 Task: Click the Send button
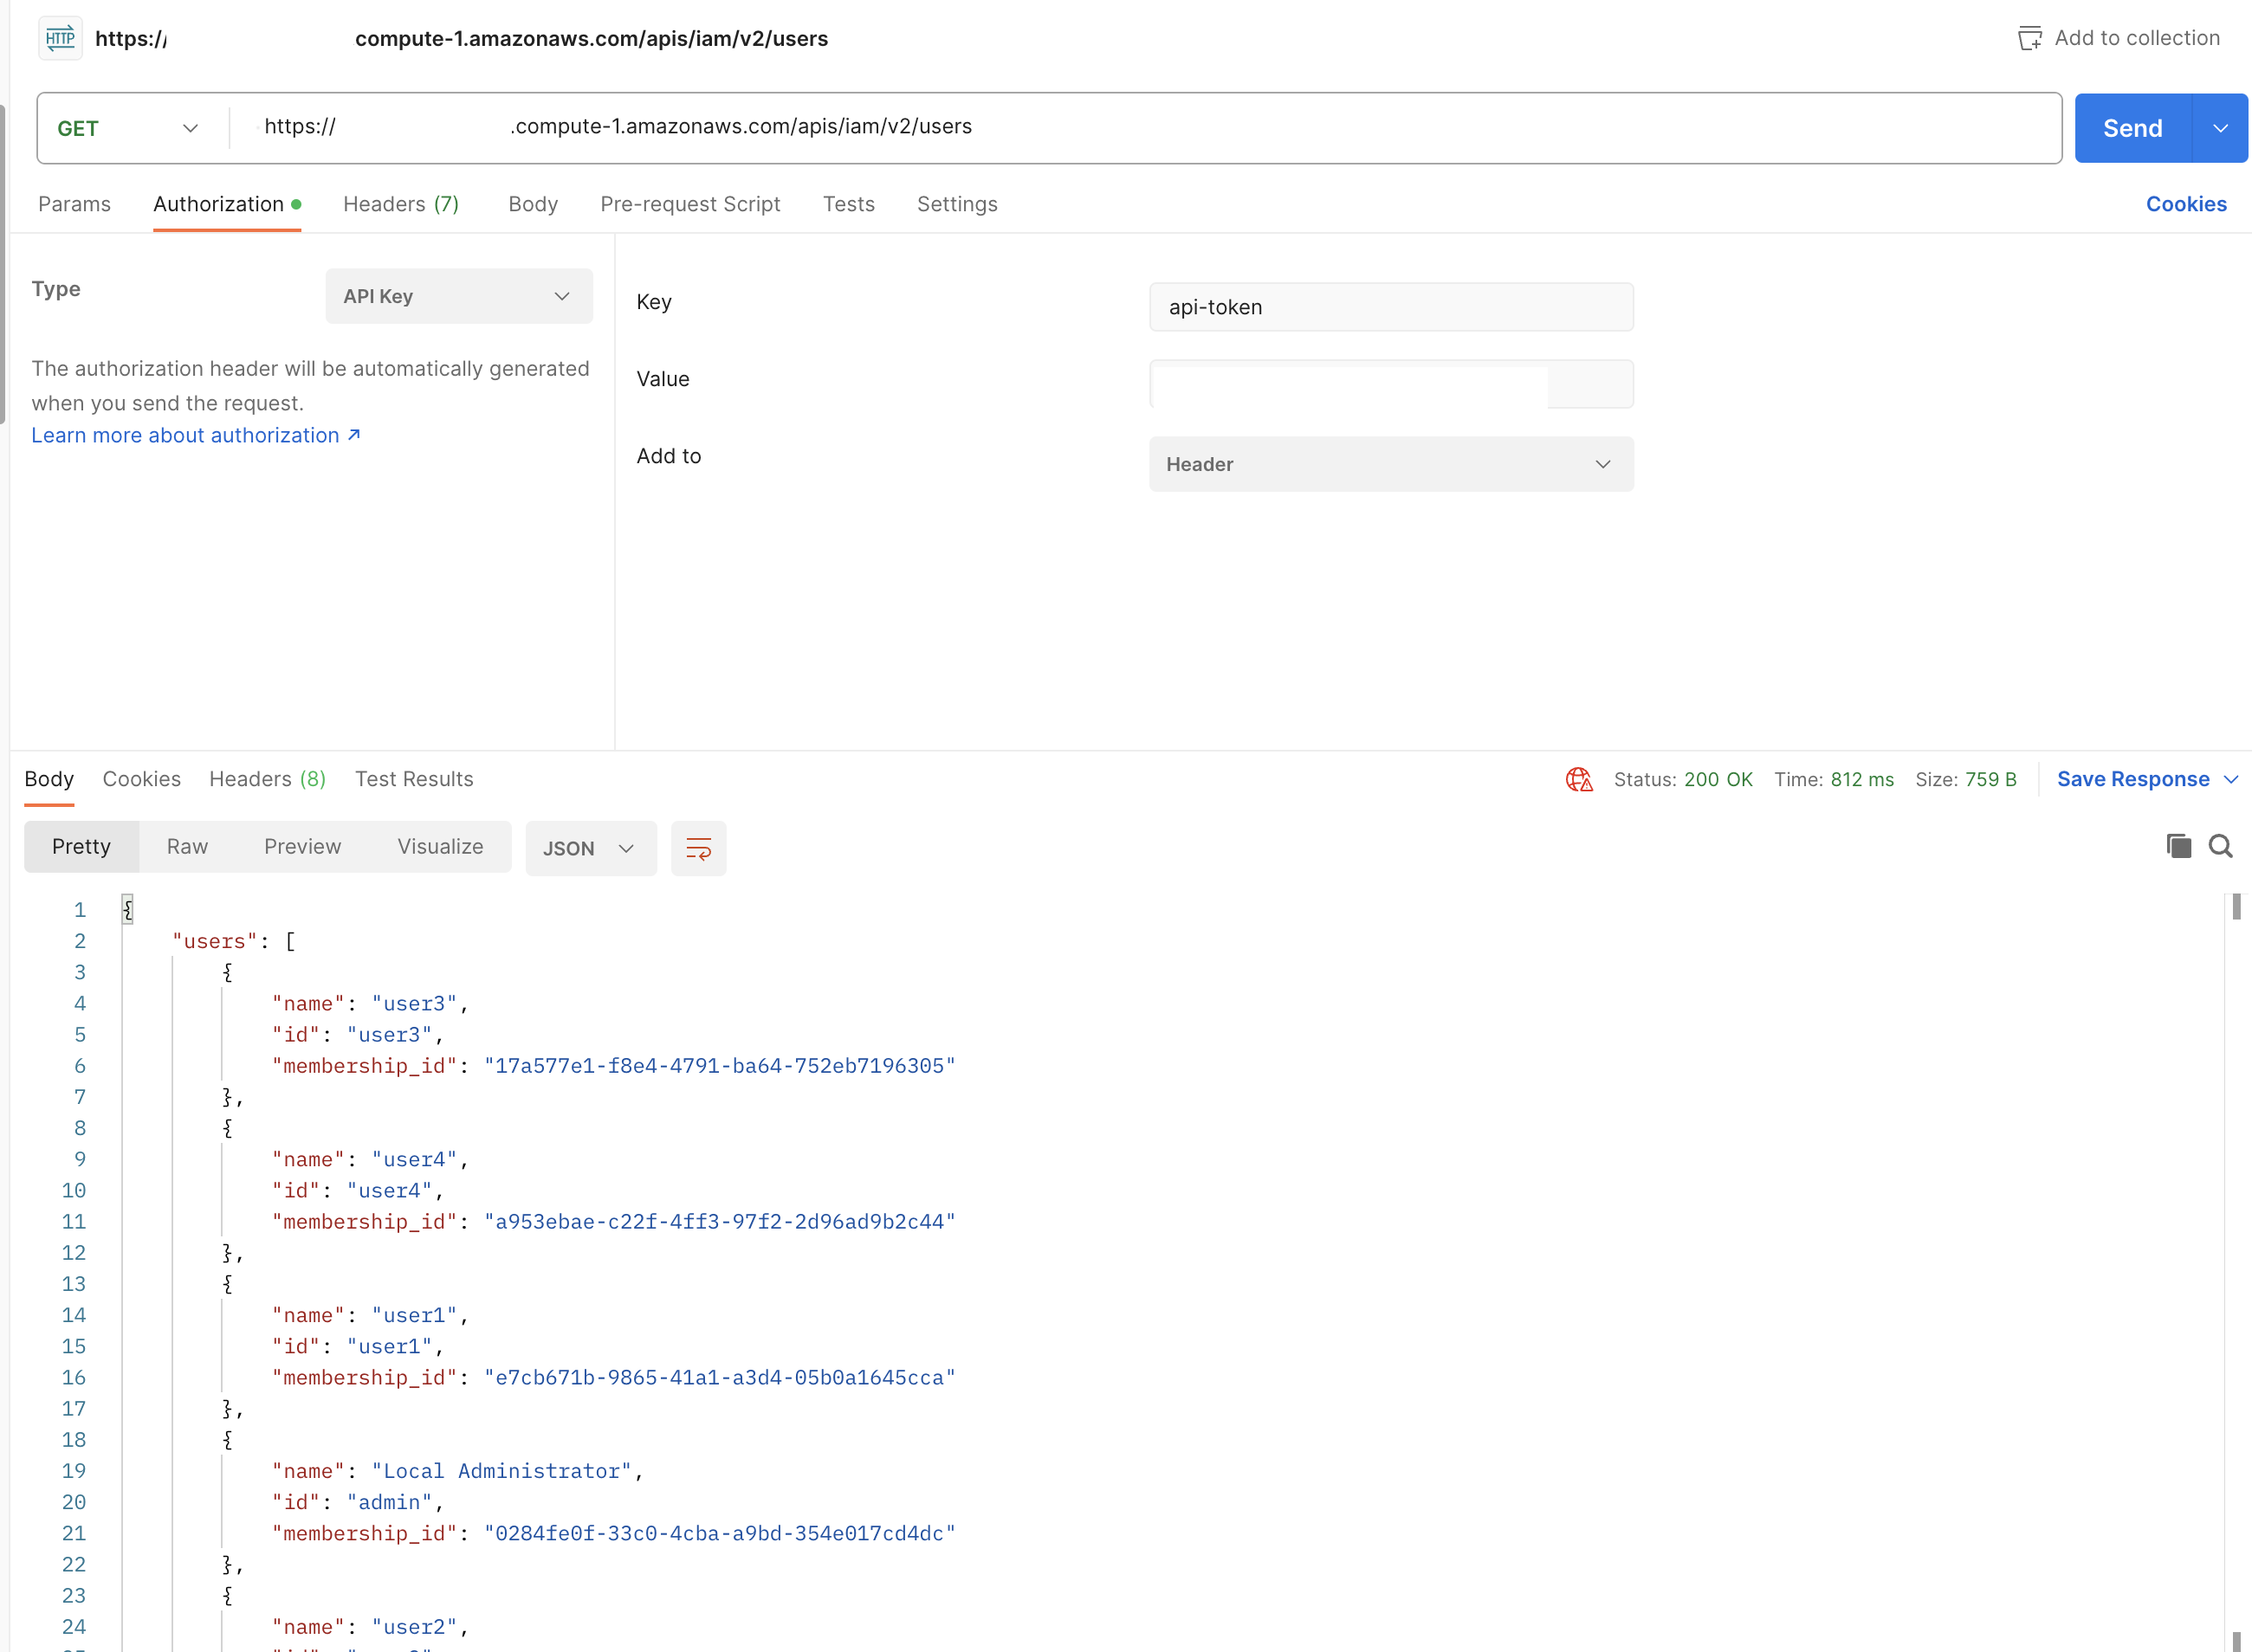(2132, 127)
